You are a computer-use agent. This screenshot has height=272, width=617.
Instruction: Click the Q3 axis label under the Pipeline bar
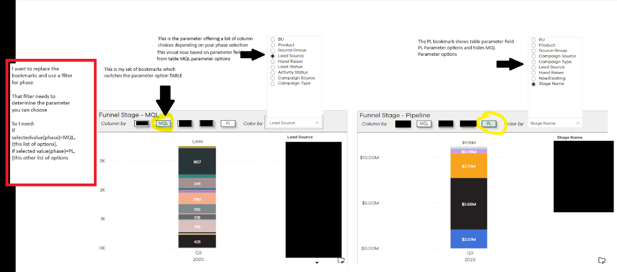470,253
